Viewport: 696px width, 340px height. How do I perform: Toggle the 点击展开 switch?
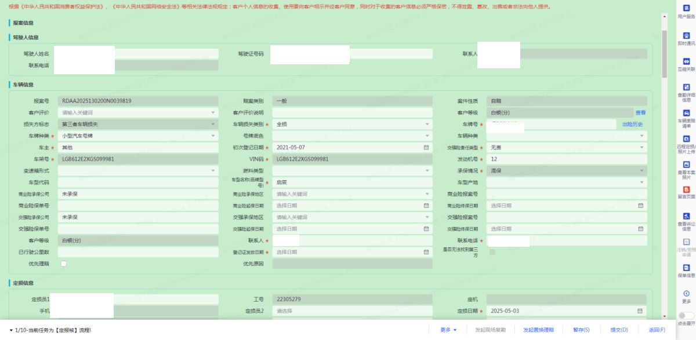coord(686,316)
